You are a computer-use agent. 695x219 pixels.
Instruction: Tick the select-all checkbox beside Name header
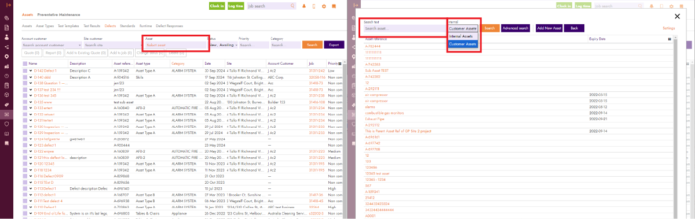point(25,64)
